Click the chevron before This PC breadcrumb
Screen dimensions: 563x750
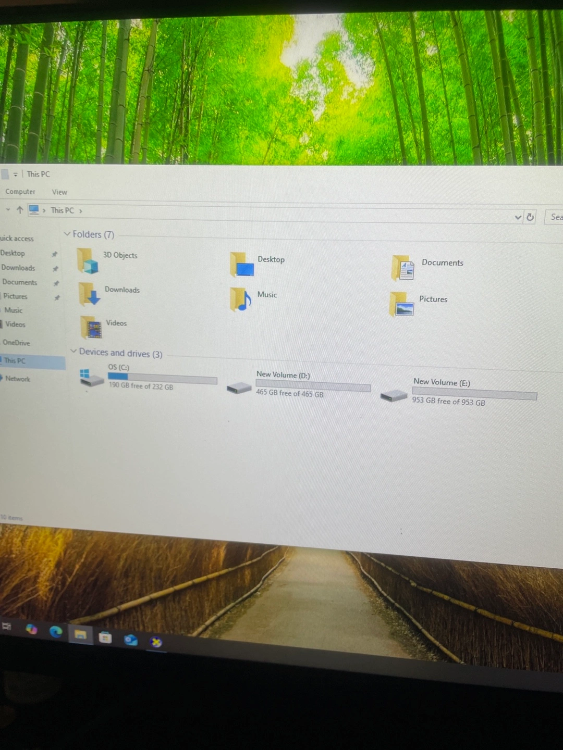point(44,210)
